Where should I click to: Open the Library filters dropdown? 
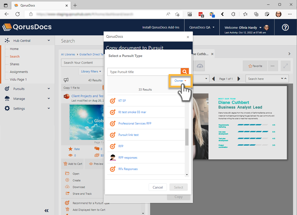click(x=91, y=71)
